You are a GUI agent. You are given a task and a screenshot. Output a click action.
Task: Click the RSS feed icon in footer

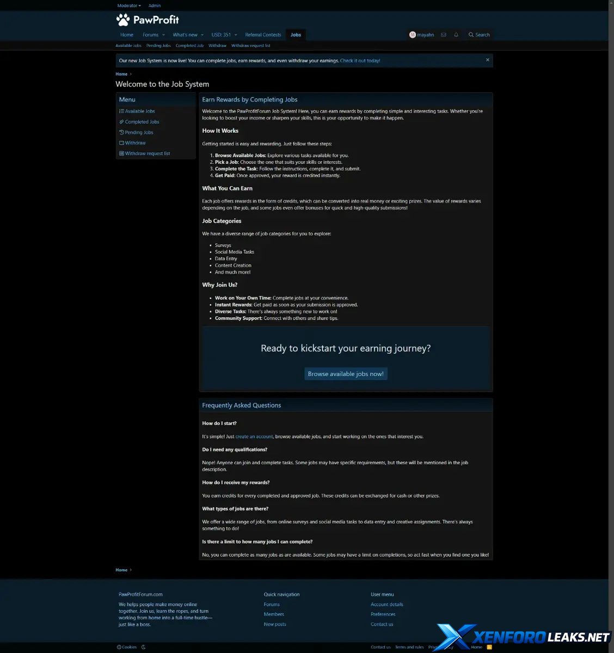489,647
